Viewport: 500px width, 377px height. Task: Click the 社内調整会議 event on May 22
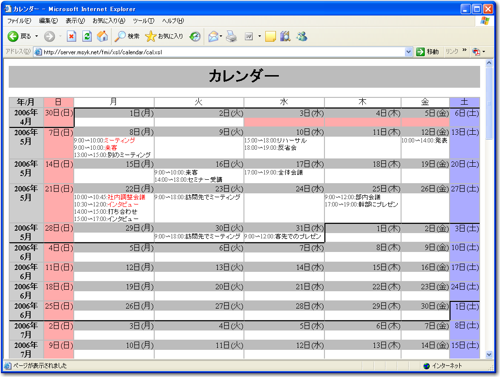[x=126, y=197]
